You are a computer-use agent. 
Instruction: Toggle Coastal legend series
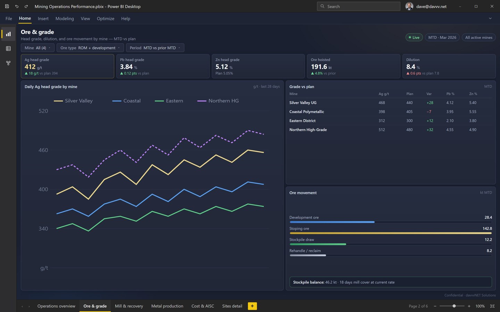point(126,101)
